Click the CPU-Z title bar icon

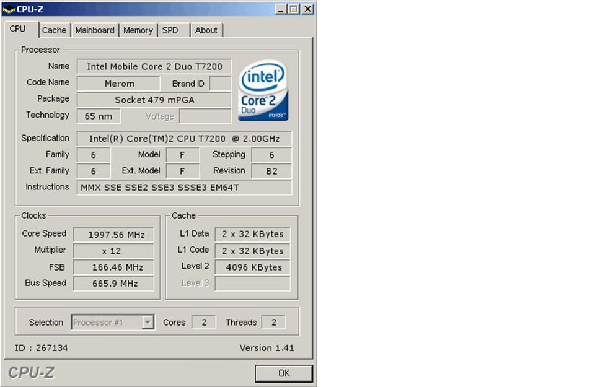click(x=9, y=9)
